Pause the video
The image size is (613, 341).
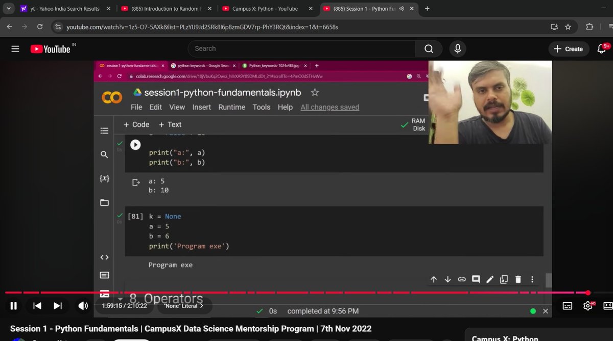(14, 306)
